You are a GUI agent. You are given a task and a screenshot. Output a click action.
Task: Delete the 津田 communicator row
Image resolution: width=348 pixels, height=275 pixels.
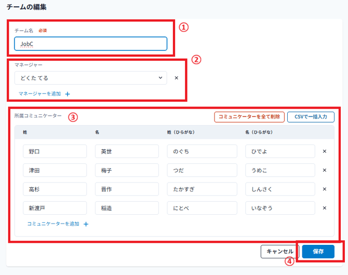[x=325, y=170]
